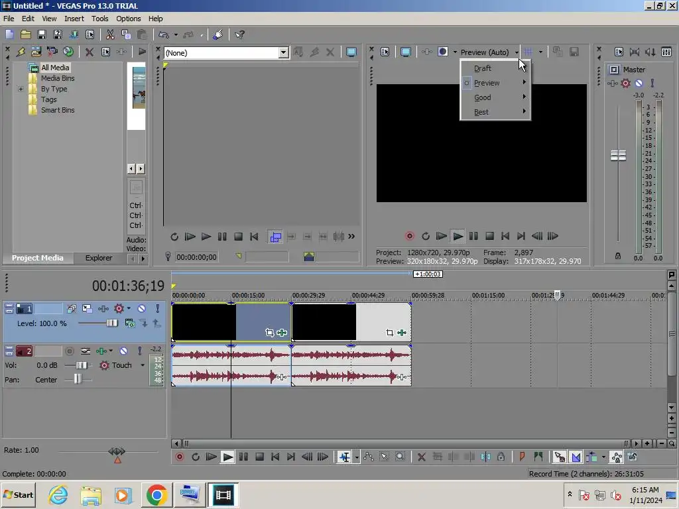Toggle Mute on Master bus
Screen dimensions: 679x509
pyautogui.click(x=639, y=83)
